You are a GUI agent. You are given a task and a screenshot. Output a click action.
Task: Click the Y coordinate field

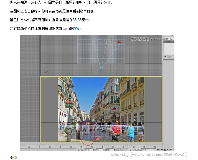click(x=100, y=150)
